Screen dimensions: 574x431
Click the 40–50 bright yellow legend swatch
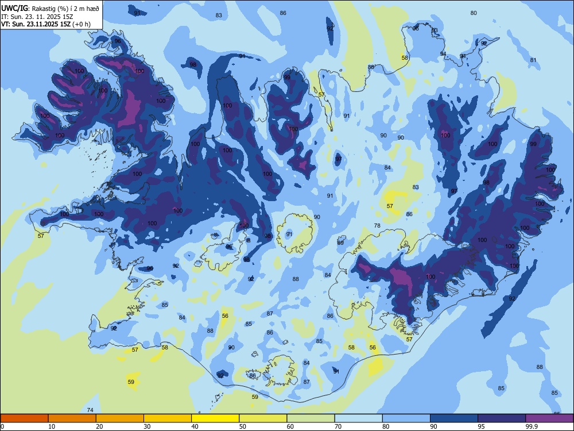coord(215,418)
